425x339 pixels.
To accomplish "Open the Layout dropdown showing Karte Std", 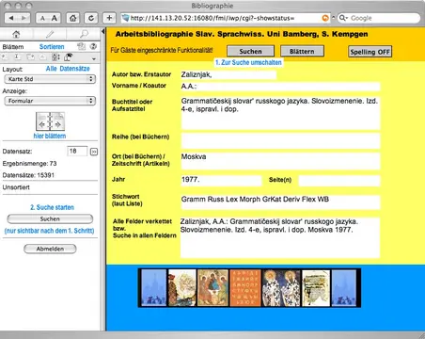I will tap(50, 79).
